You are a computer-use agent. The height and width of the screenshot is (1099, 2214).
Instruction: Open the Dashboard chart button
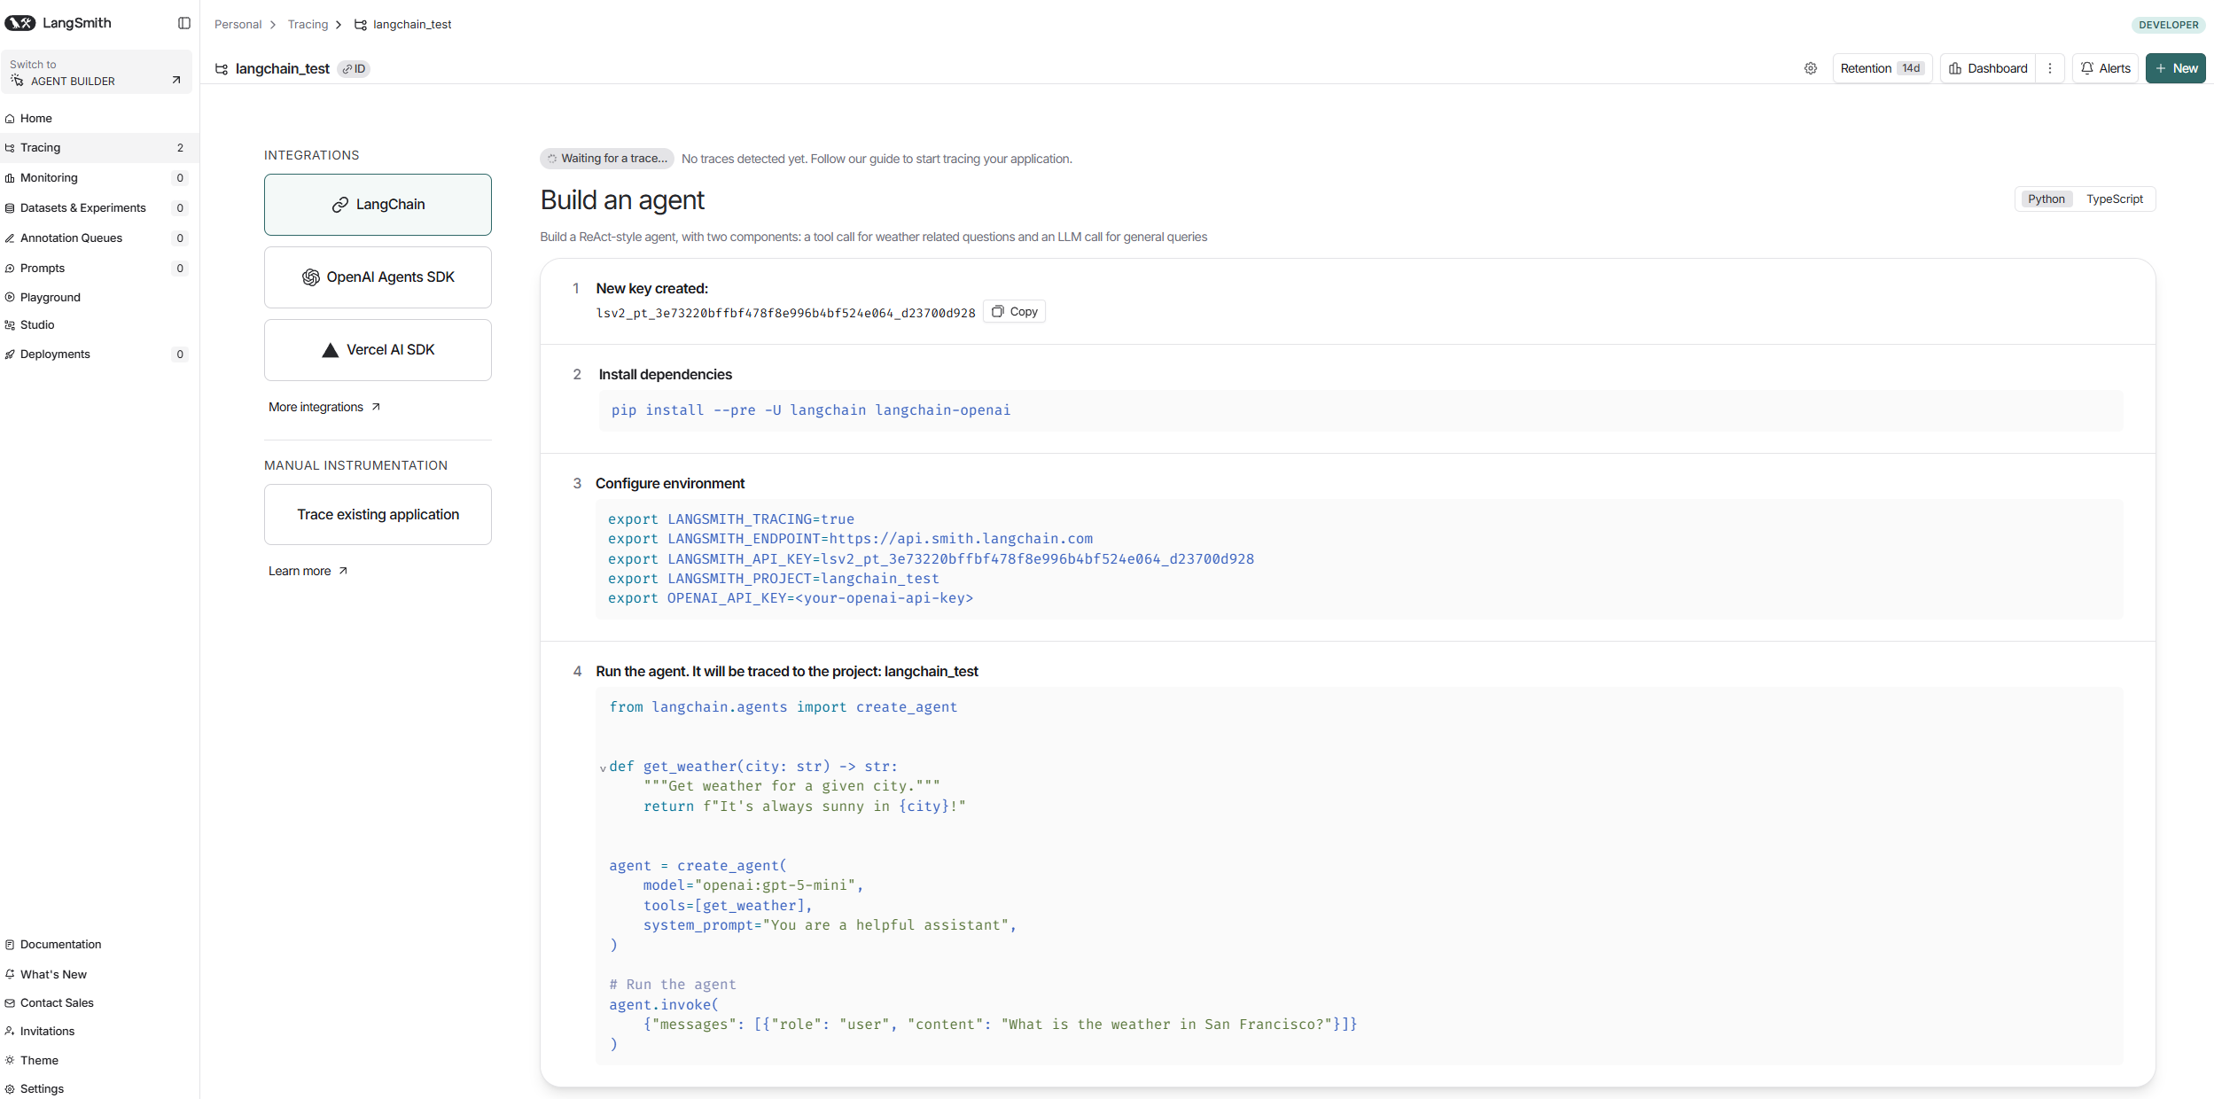click(x=1988, y=68)
